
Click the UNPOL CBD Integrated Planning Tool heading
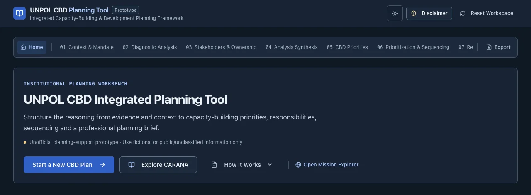pos(125,100)
